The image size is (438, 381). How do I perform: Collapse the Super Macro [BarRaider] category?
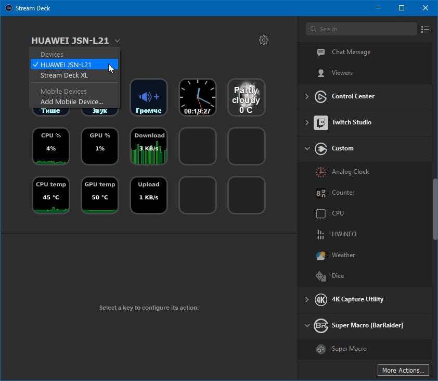(x=307, y=326)
